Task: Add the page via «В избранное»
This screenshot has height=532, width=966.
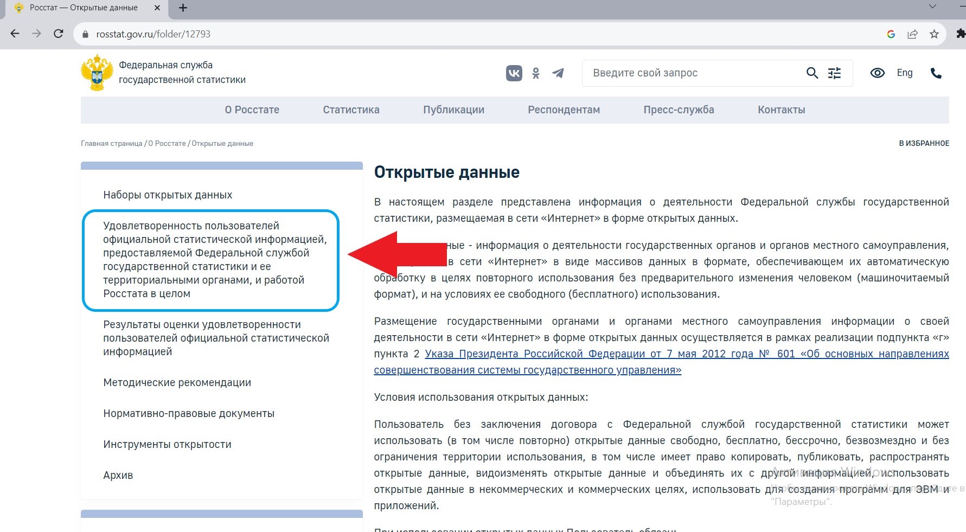Action: coord(924,144)
